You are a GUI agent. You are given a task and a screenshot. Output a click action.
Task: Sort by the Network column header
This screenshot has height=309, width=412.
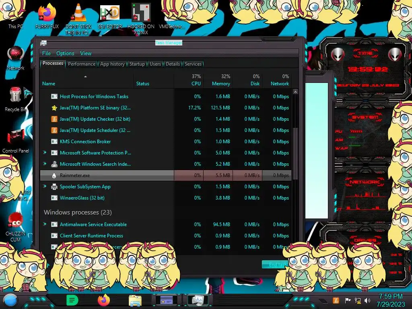click(277, 80)
